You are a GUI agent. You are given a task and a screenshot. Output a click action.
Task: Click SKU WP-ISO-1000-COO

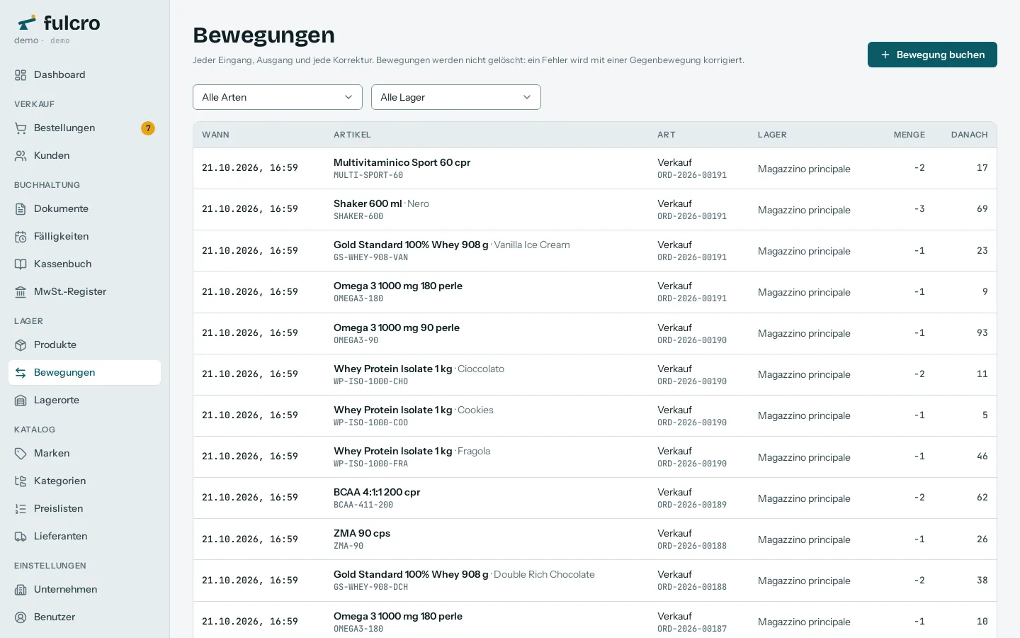click(x=370, y=422)
